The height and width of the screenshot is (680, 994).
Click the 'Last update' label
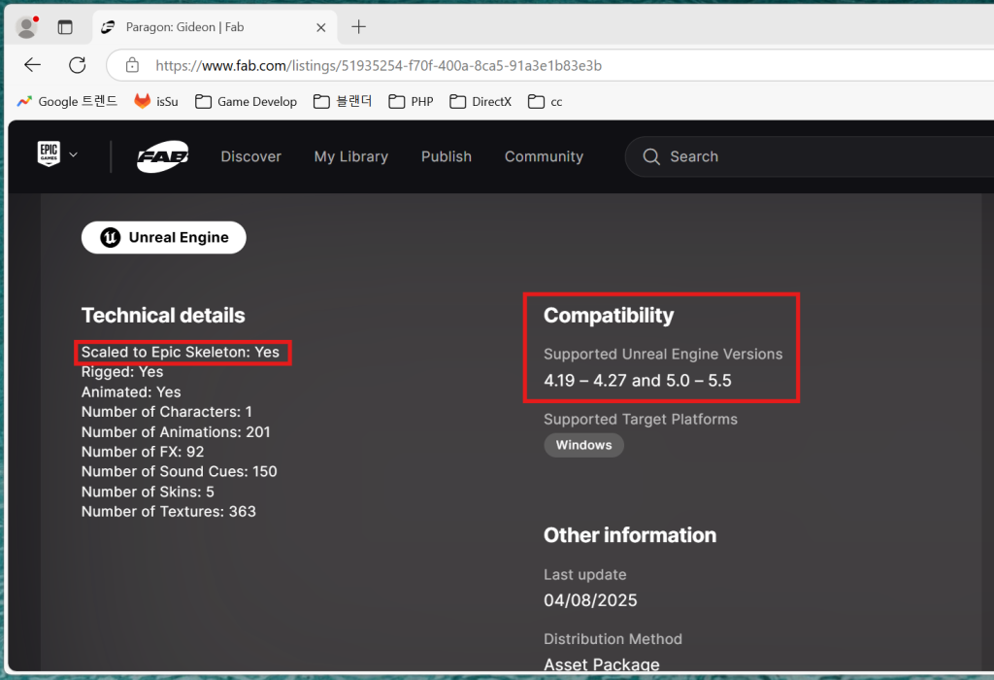point(585,575)
